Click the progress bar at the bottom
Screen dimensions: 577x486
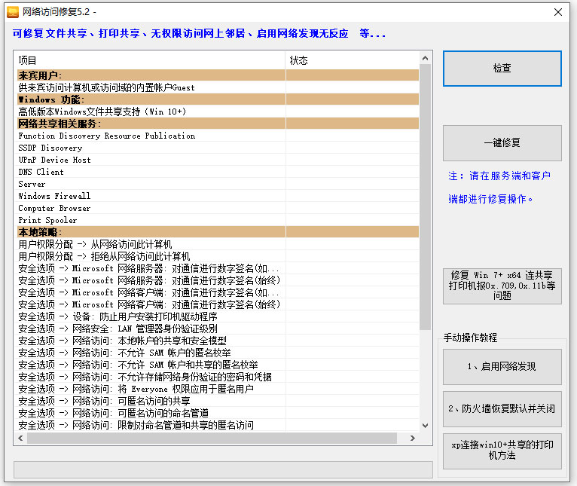tap(223, 470)
